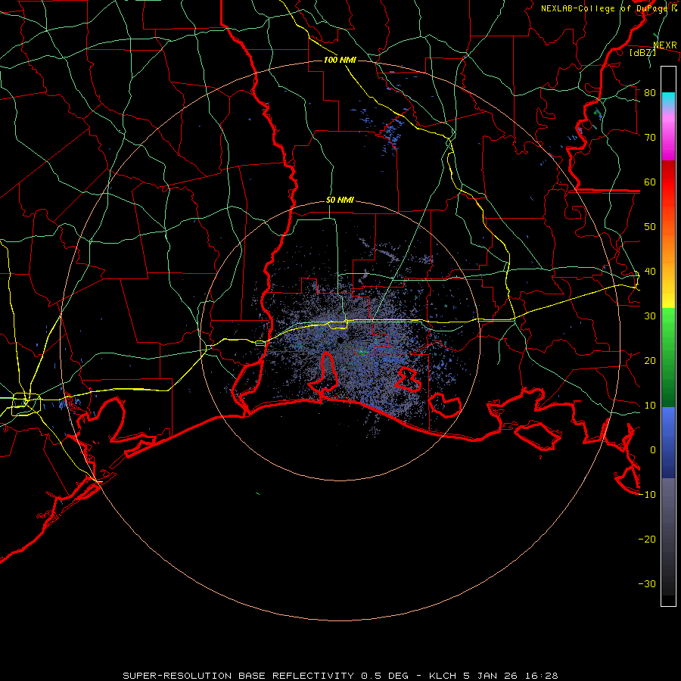Image resolution: width=681 pixels, height=681 pixels.
Task: Click the green segment of the color bar
Action: point(668,357)
